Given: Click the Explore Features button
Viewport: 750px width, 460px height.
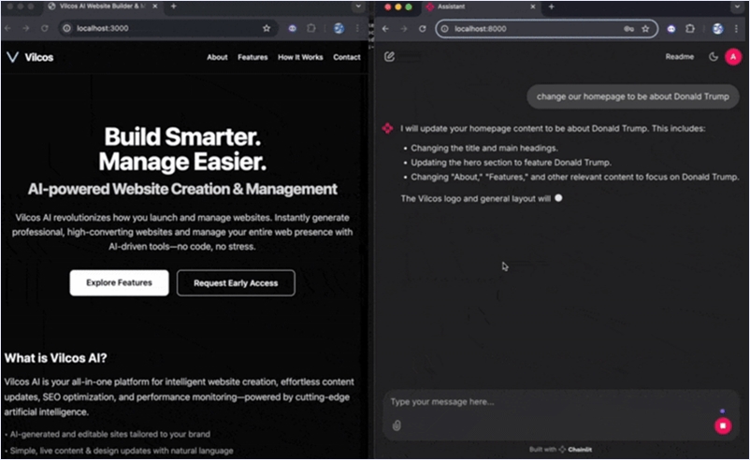Looking at the screenshot, I should click(x=119, y=282).
